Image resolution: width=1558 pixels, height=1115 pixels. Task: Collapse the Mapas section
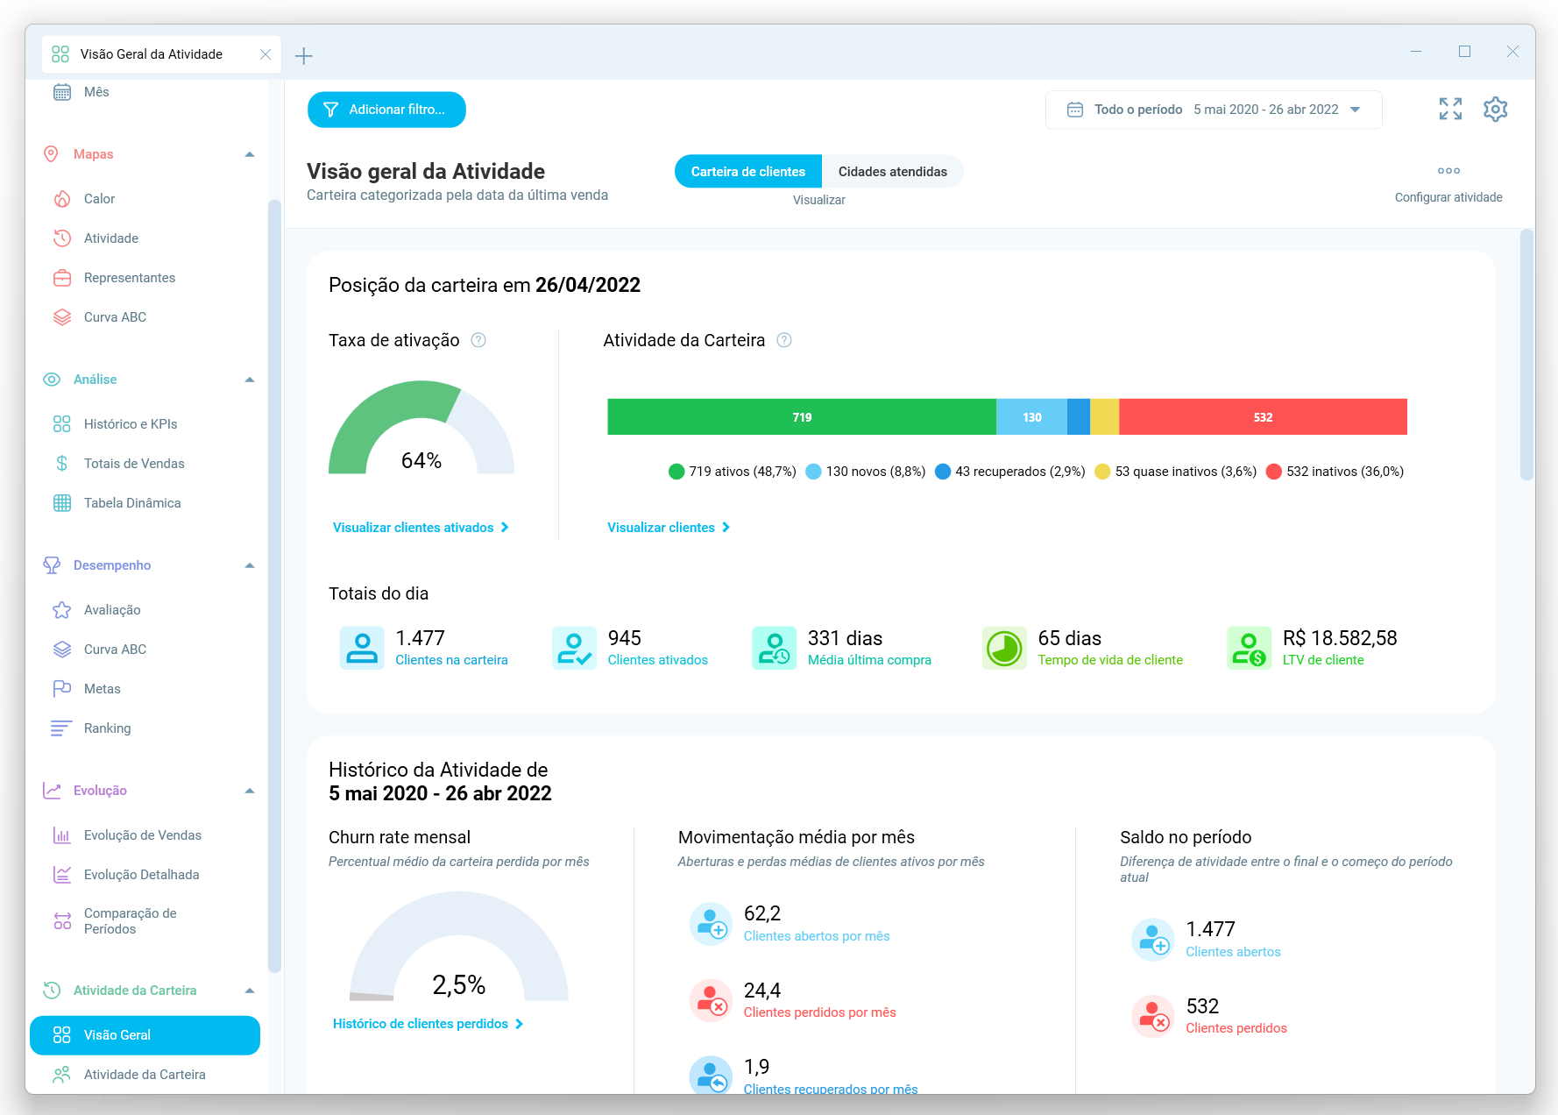pos(251,154)
